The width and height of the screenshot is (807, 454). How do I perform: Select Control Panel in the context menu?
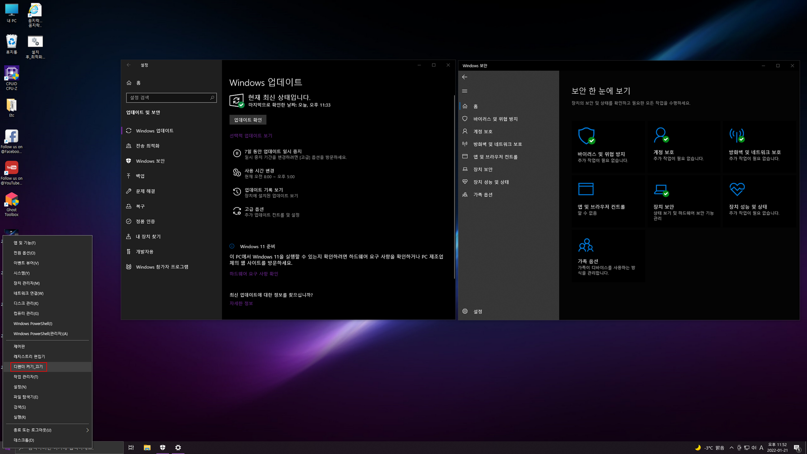(x=48, y=346)
